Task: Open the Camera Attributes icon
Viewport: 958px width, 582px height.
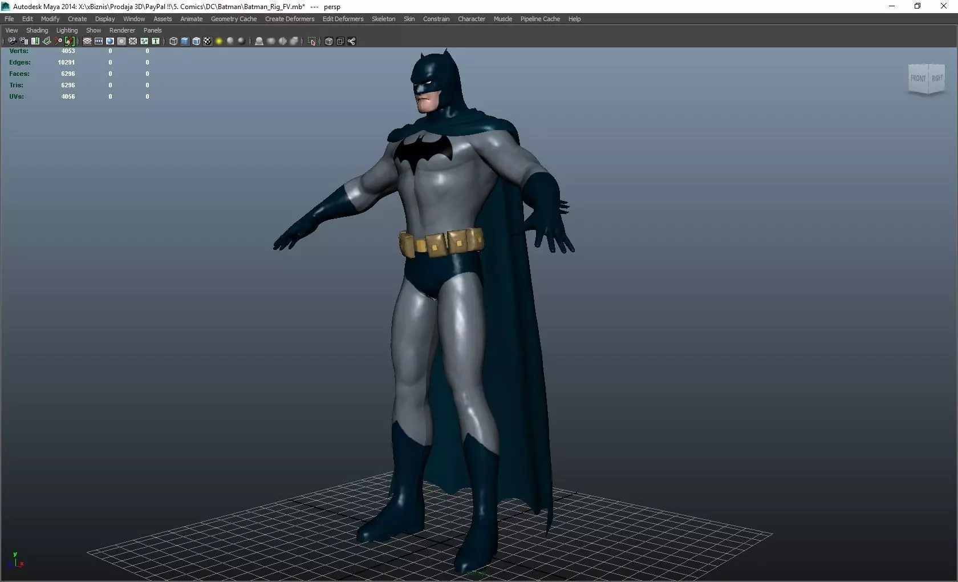Action: pyautogui.click(x=24, y=41)
